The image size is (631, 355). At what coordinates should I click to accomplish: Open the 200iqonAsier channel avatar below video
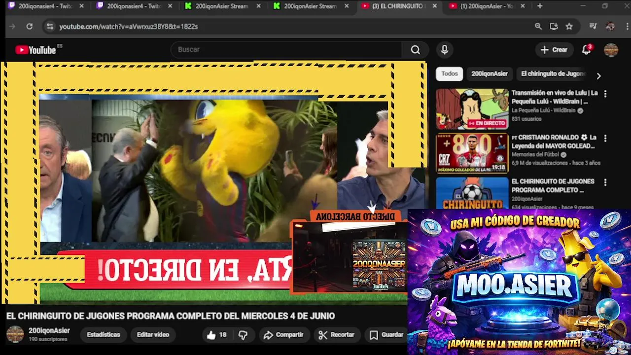15,334
